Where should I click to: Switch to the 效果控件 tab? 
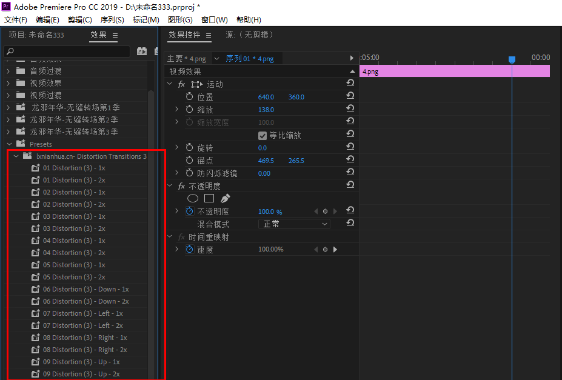click(184, 35)
